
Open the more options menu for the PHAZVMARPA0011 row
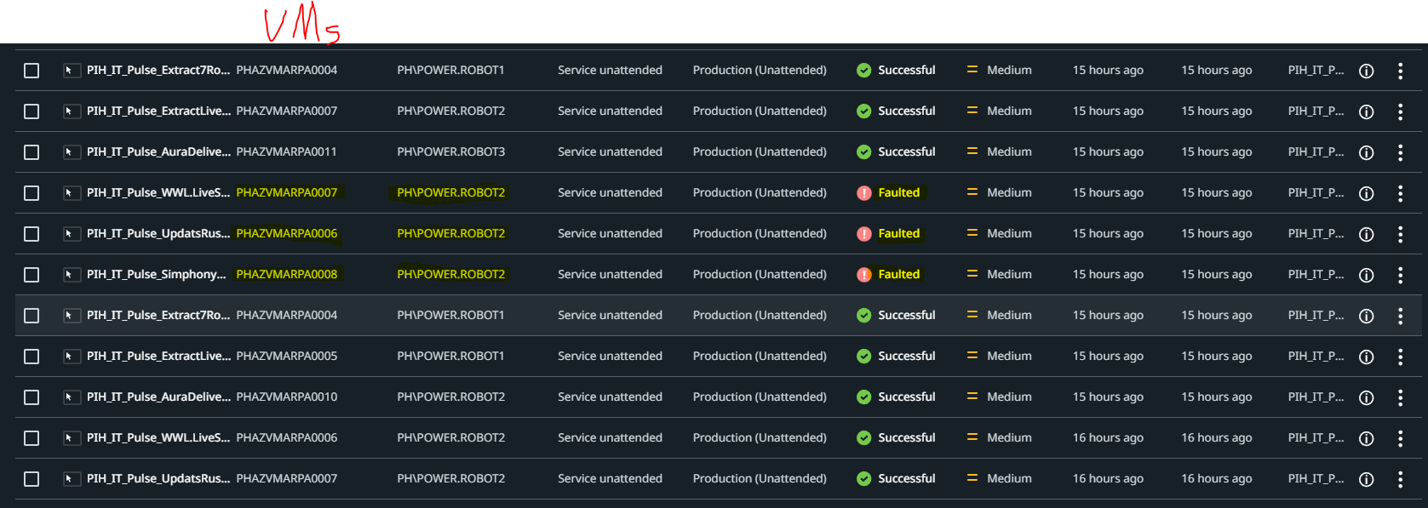[1400, 152]
